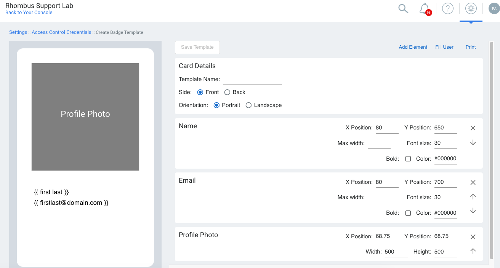Viewport: 500px width, 268px height.
Task: Select the Back side radio button
Action: click(x=227, y=92)
